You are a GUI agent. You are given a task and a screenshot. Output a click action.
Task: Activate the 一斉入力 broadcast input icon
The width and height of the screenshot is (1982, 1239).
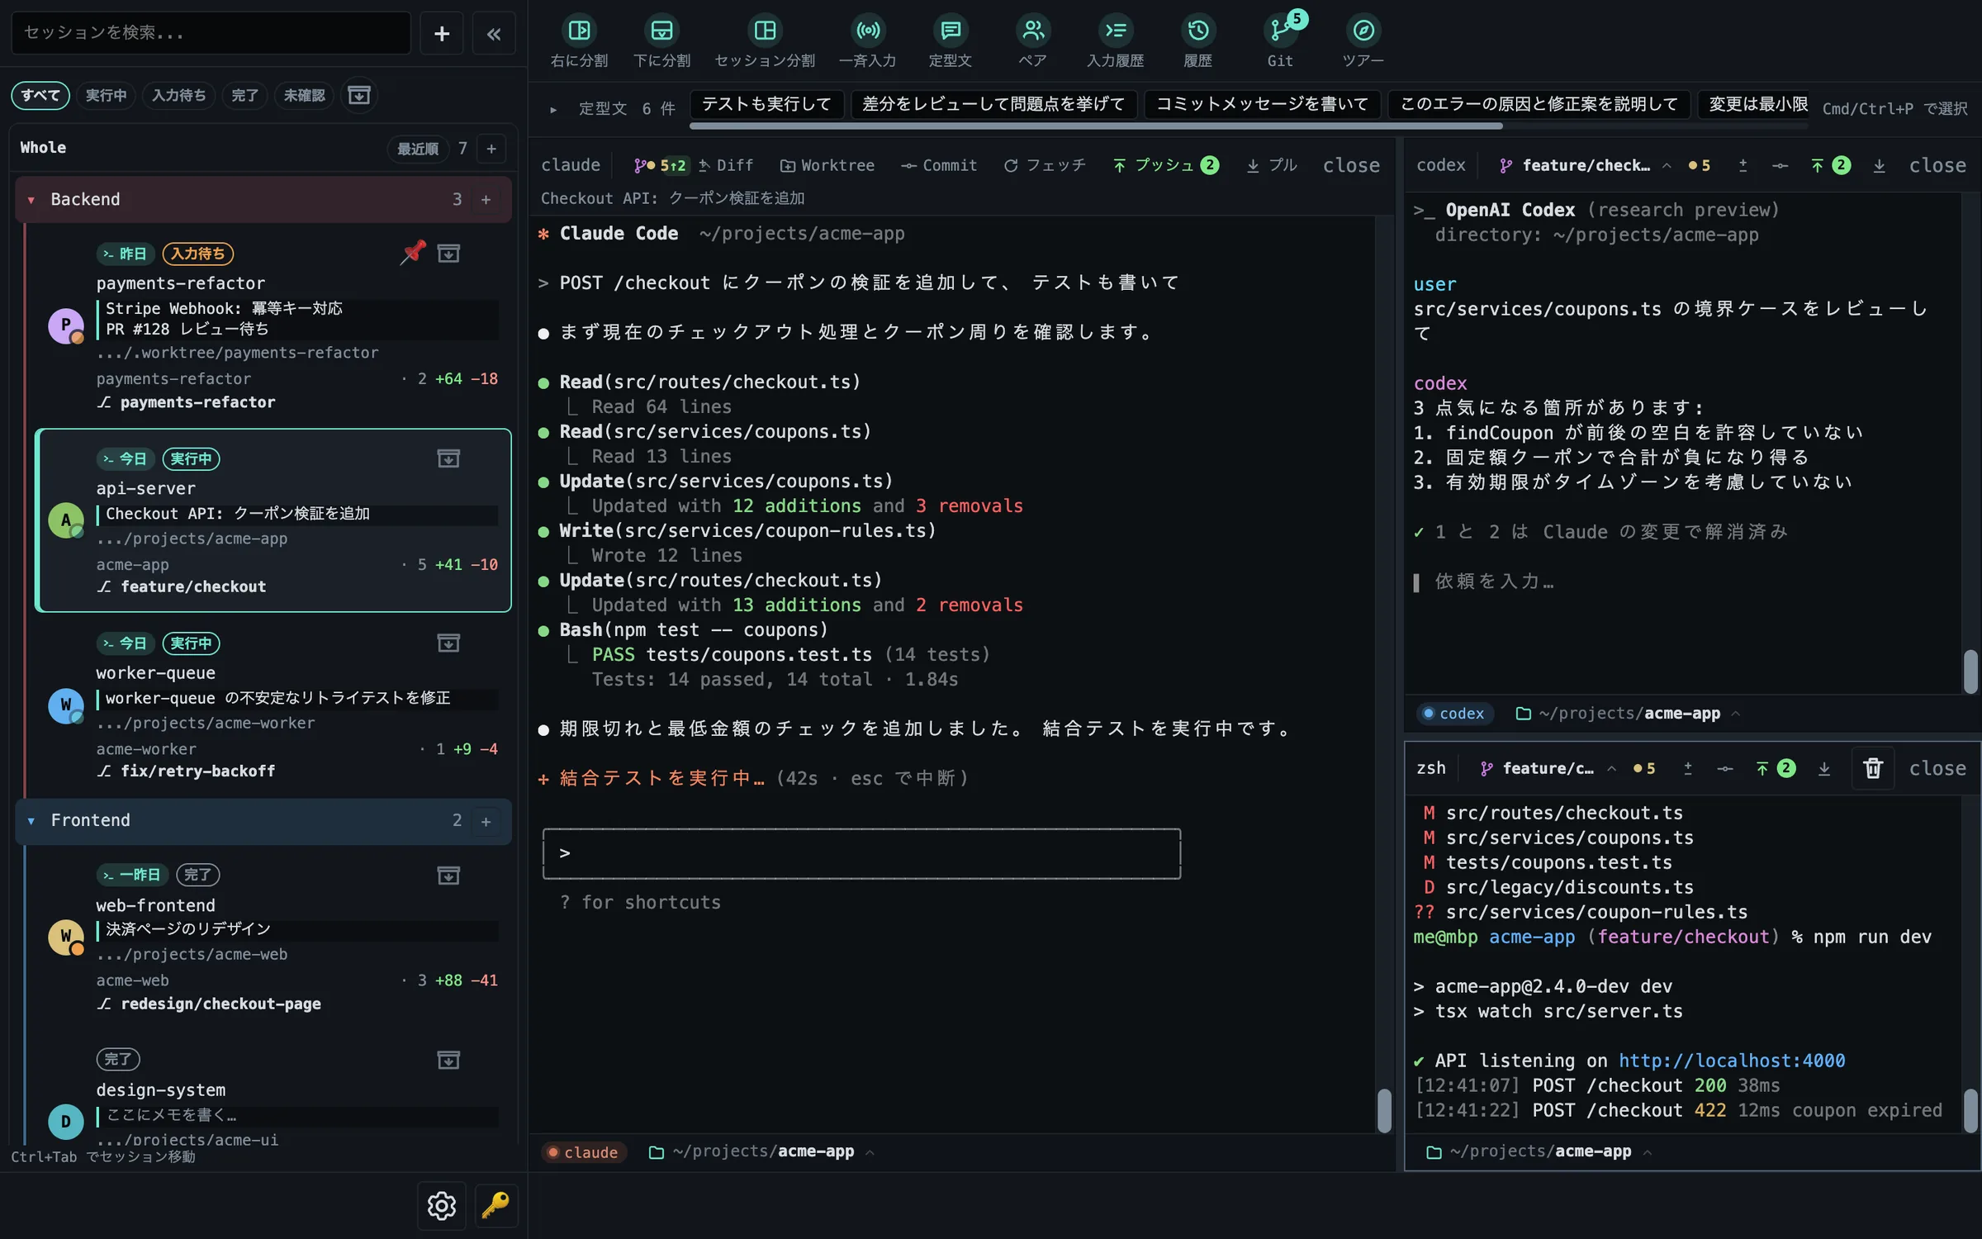[867, 31]
